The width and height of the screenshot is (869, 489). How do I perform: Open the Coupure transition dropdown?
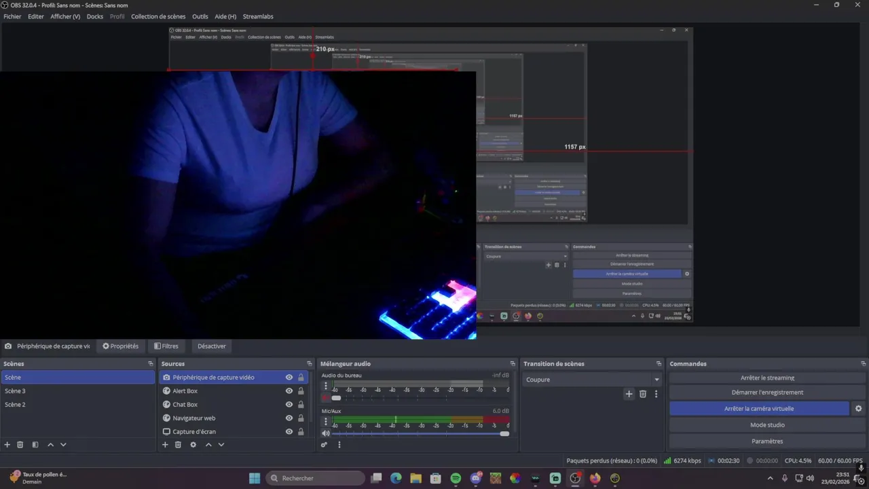[593, 380]
